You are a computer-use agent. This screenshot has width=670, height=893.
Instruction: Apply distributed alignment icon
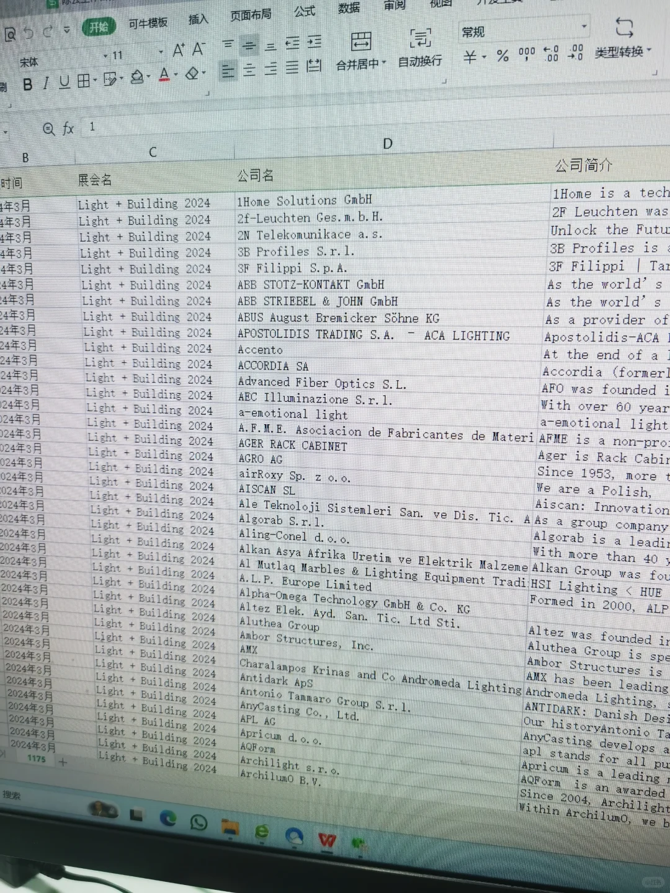[314, 66]
